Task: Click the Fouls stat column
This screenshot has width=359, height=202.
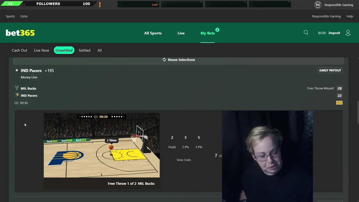Action: click(172, 142)
